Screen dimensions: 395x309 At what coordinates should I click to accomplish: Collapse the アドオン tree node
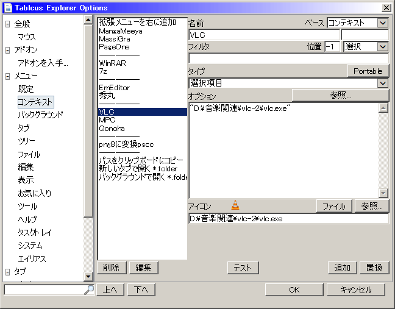pyautogui.click(x=7, y=50)
